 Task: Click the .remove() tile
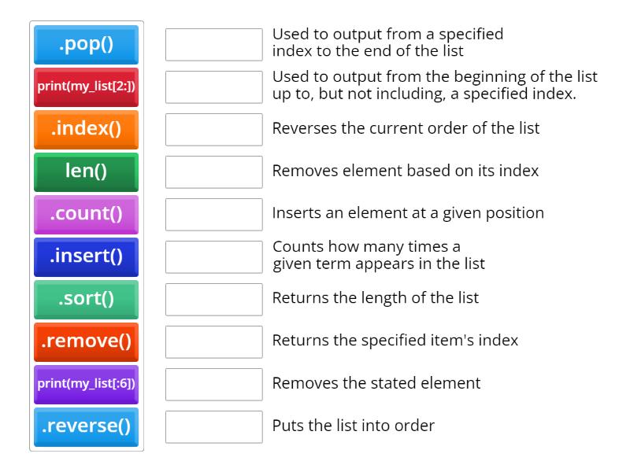point(86,342)
